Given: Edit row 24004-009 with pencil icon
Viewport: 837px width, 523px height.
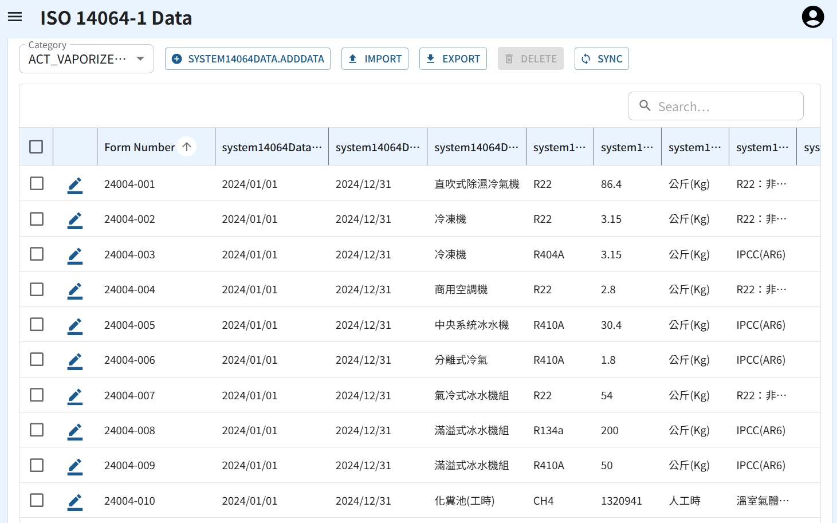Looking at the screenshot, I should pyautogui.click(x=75, y=466).
